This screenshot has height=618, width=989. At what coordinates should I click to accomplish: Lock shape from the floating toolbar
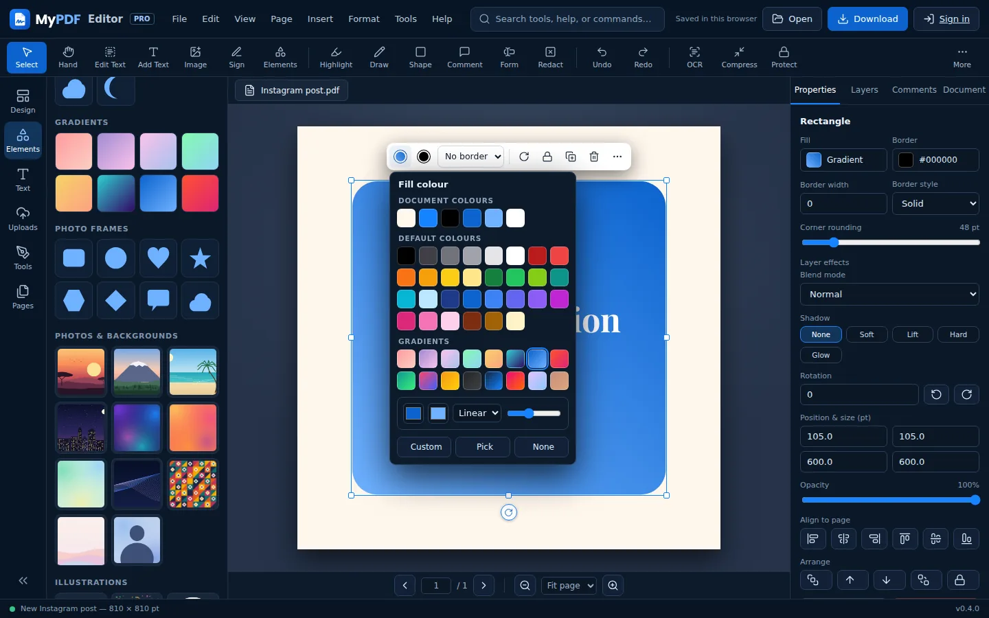(547, 157)
